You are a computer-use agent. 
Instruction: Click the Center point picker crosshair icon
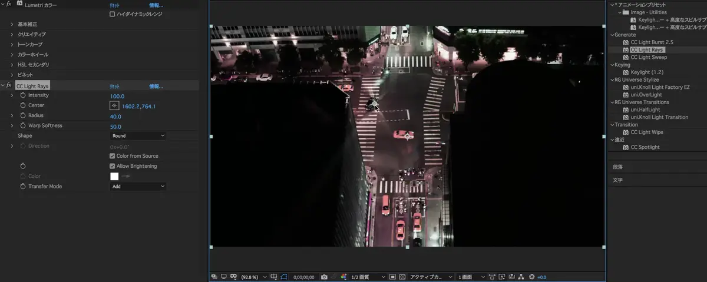(x=114, y=106)
